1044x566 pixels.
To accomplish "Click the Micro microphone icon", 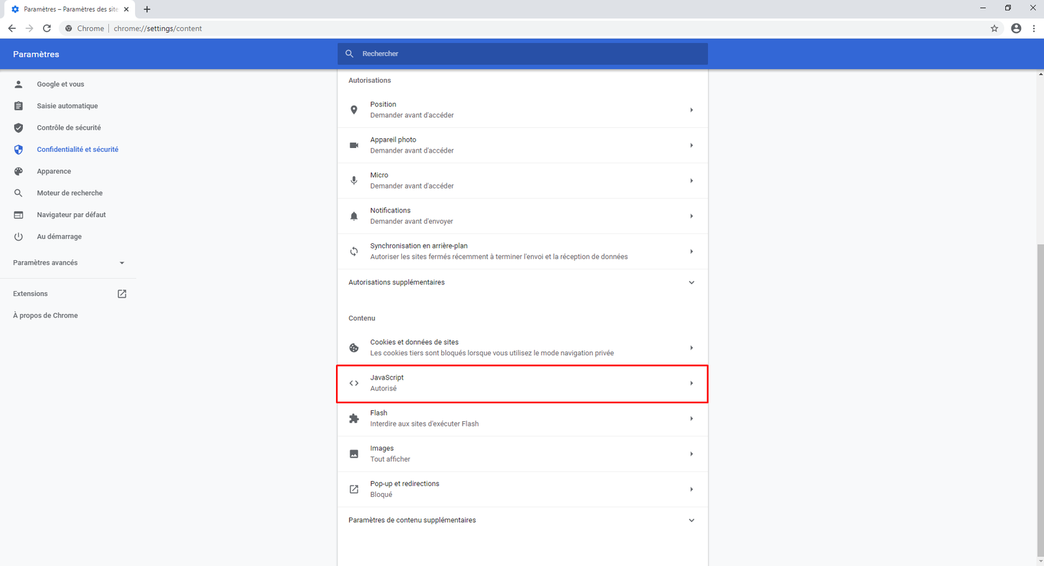I will tap(354, 181).
